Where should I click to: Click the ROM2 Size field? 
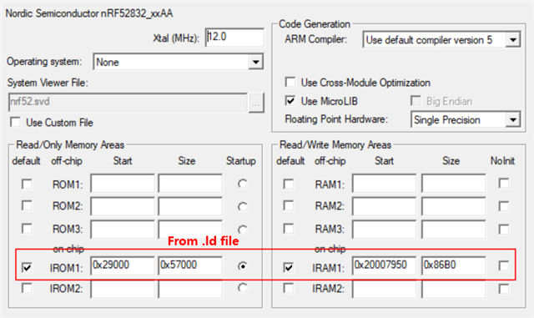[x=190, y=206]
